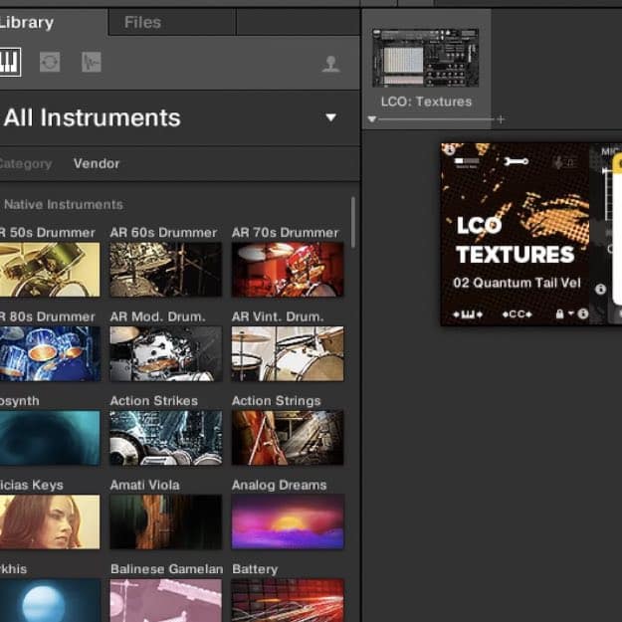Open the Balinese Gamelan instrument
This screenshot has width=622, height=622.
tap(166, 600)
